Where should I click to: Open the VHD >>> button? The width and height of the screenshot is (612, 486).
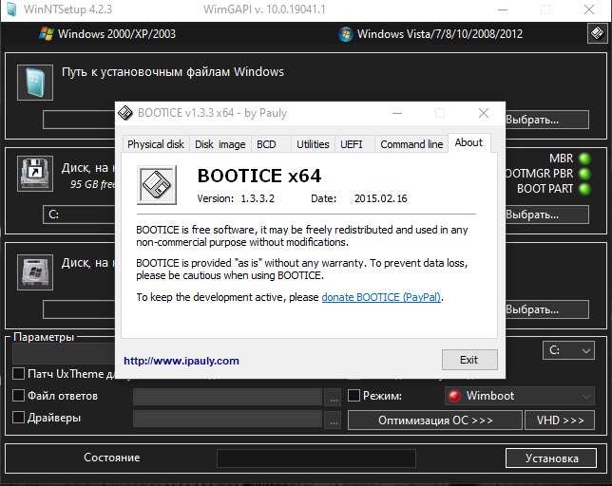click(x=560, y=421)
